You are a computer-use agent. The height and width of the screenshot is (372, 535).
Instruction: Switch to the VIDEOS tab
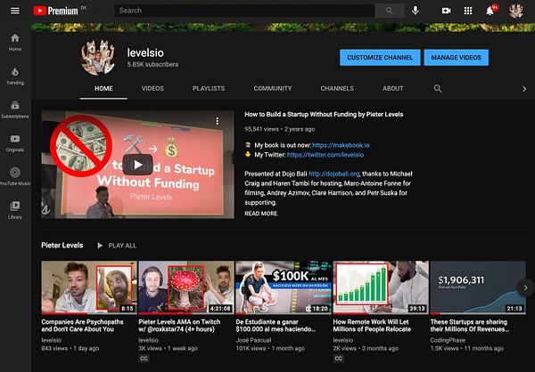pyautogui.click(x=152, y=89)
